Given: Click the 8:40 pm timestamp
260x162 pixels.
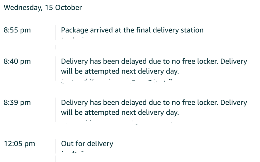Looking at the screenshot, I should (x=17, y=61).
